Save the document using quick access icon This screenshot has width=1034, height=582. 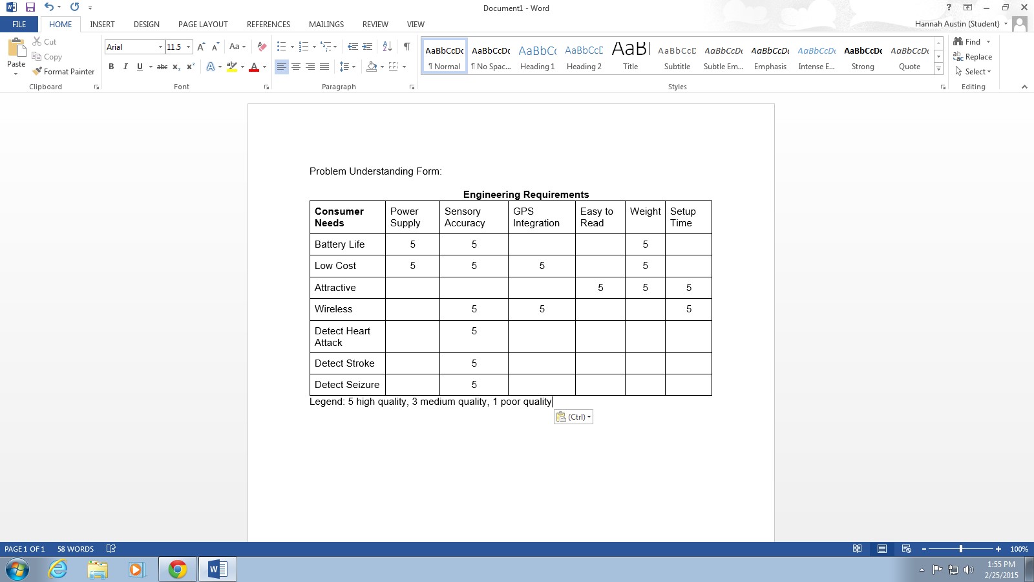30,7
